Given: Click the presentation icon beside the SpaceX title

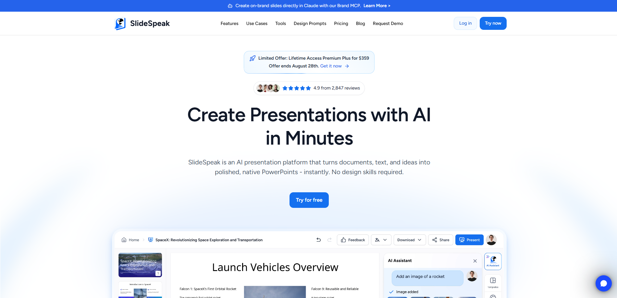Looking at the screenshot, I should tap(151, 240).
